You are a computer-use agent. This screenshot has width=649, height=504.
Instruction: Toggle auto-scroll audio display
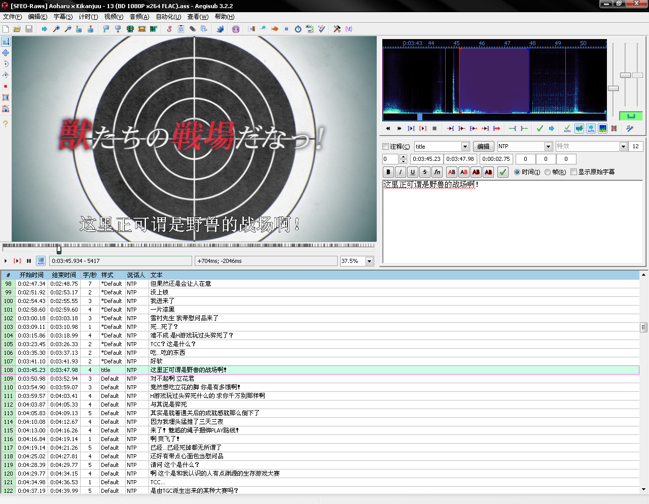pos(591,128)
